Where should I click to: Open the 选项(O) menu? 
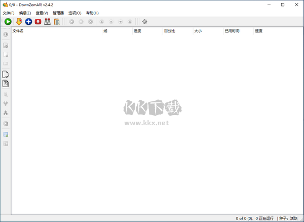(x=75, y=13)
